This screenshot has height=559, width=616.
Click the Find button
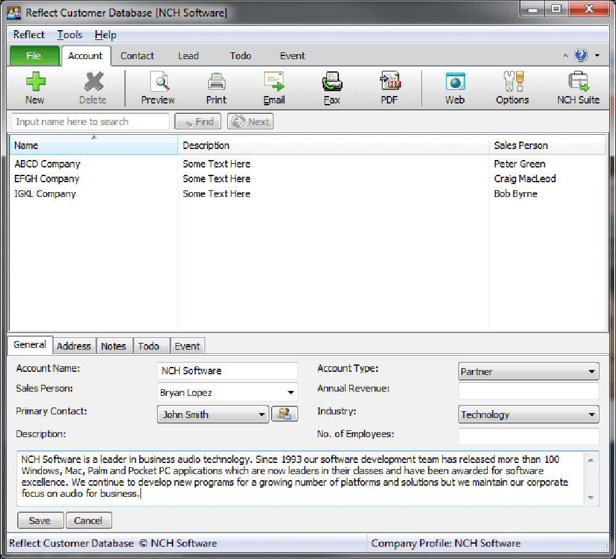[198, 122]
